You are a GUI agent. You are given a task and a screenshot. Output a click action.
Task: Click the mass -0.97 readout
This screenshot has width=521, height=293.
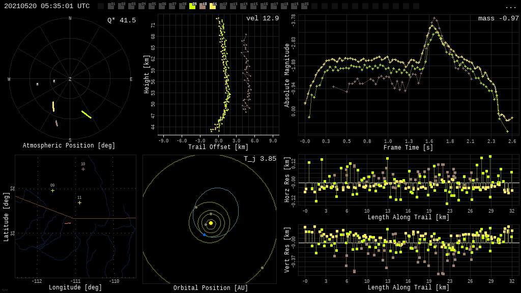(498, 18)
